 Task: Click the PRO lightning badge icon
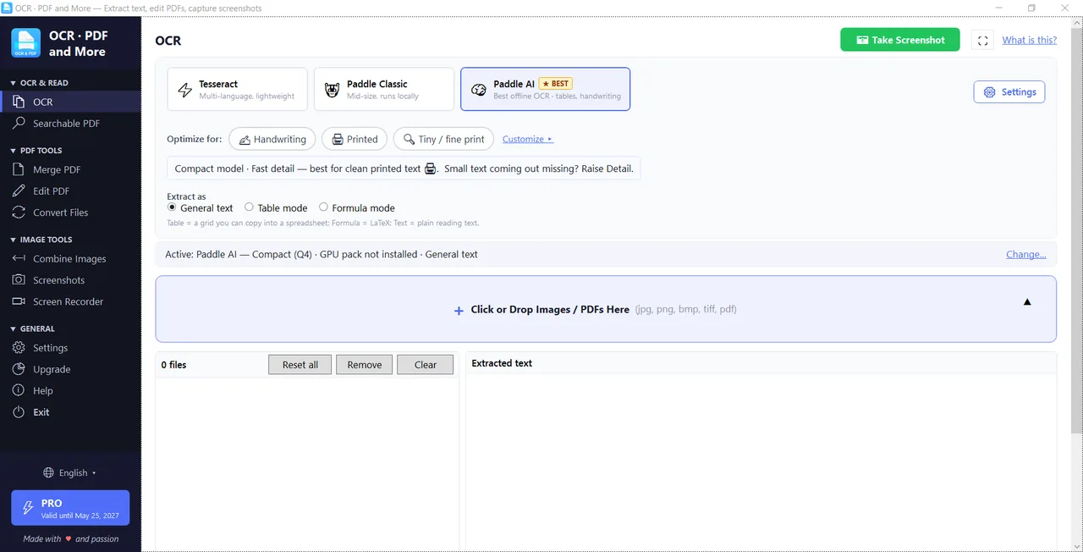(x=28, y=508)
